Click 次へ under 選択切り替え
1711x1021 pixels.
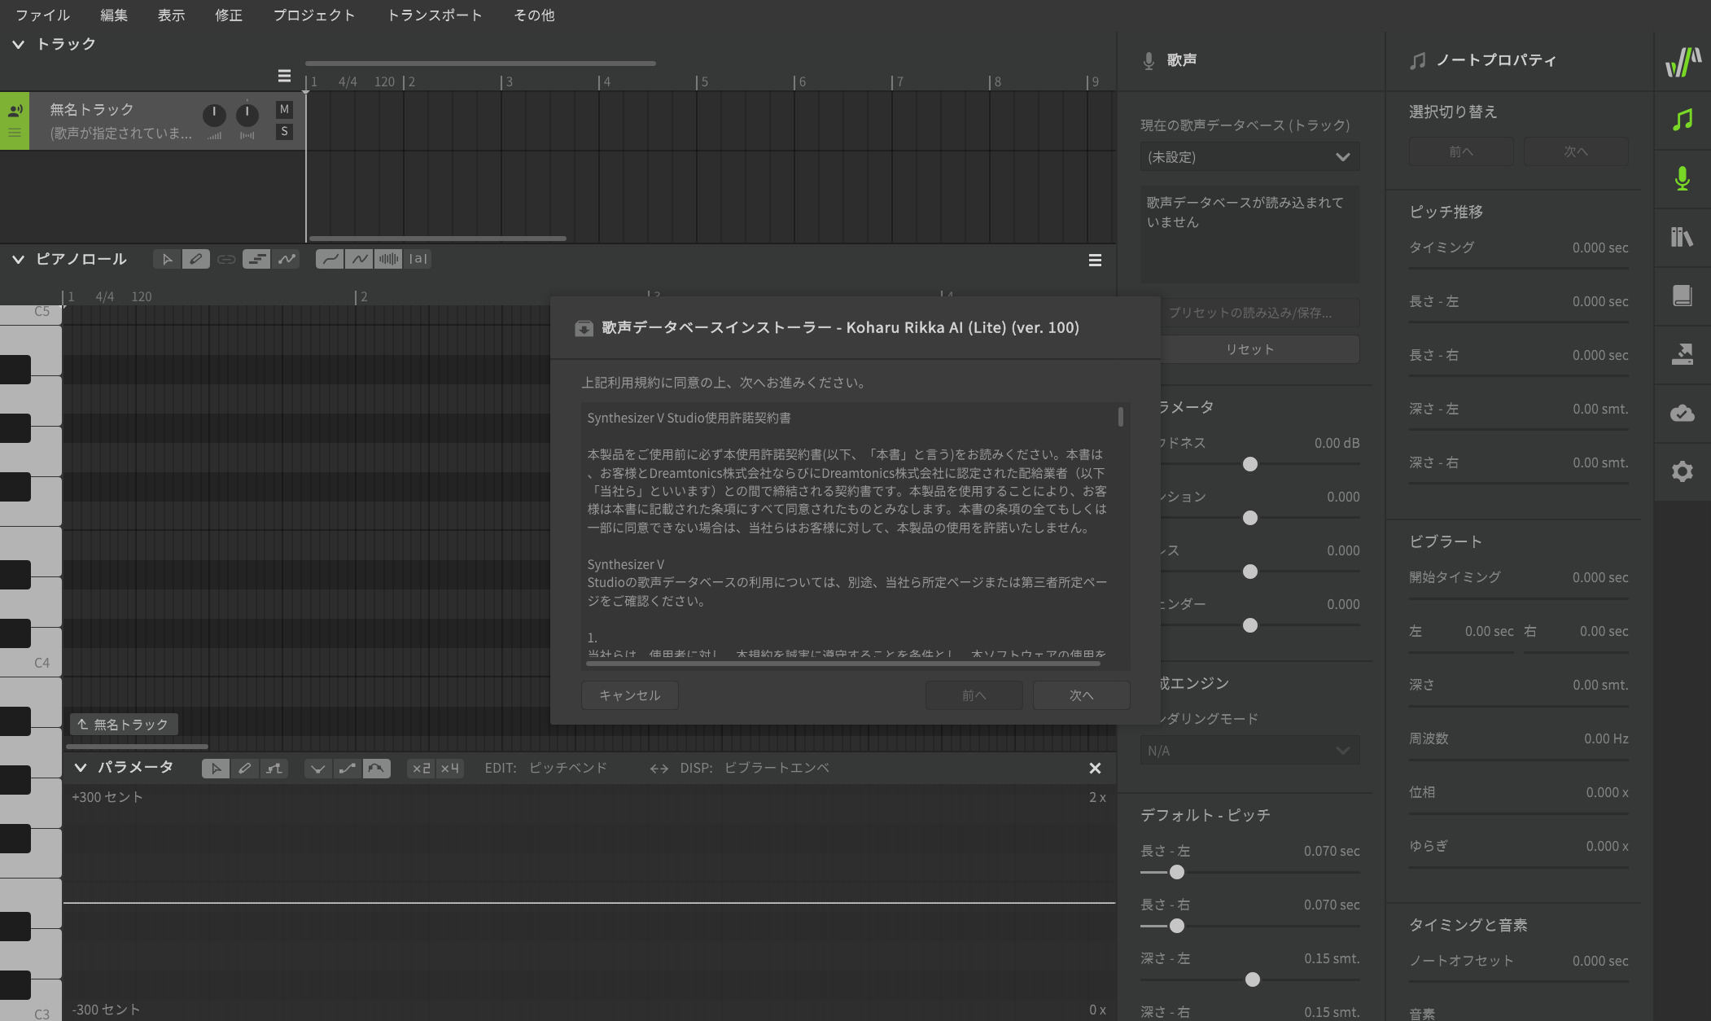pyautogui.click(x=1576, y=152)
